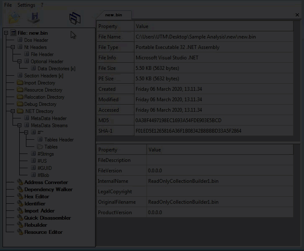Viewport: 304px width, 251px height.
Task: Select the MetaData Streams tree label
Action: (49, 125)
